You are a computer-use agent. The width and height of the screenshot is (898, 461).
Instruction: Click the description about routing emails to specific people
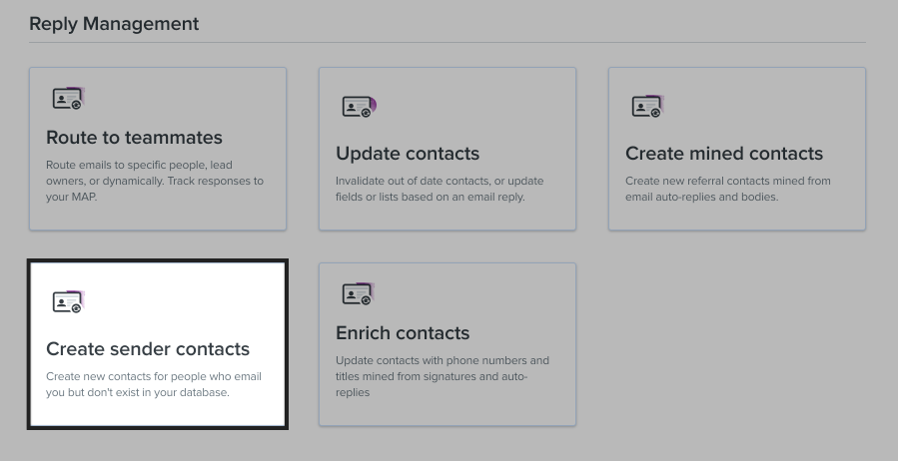[x=155, y=181]
